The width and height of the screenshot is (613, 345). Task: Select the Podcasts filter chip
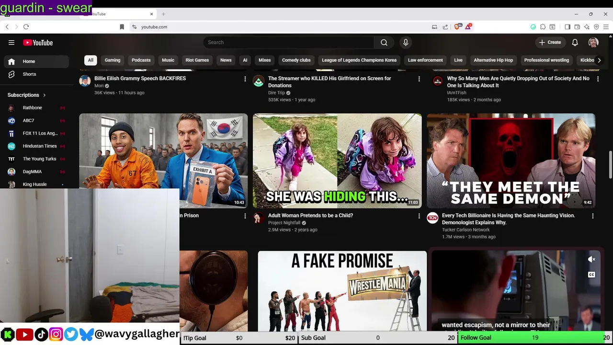[141, 60]
